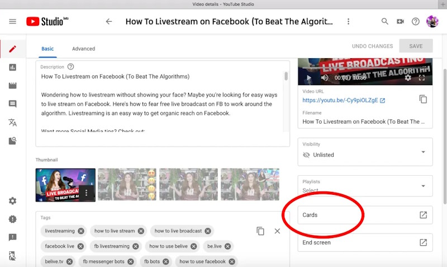Select the last thumbnail in the row
This screenshot has height=267, width=447.
click(x=250, y=185)
